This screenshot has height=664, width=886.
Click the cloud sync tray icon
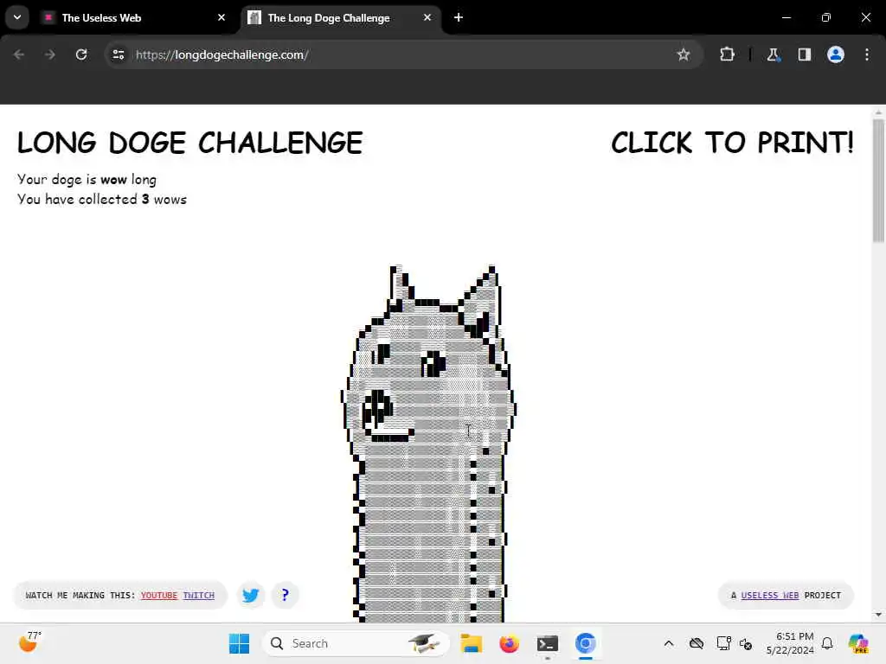[x=697, y=643]
